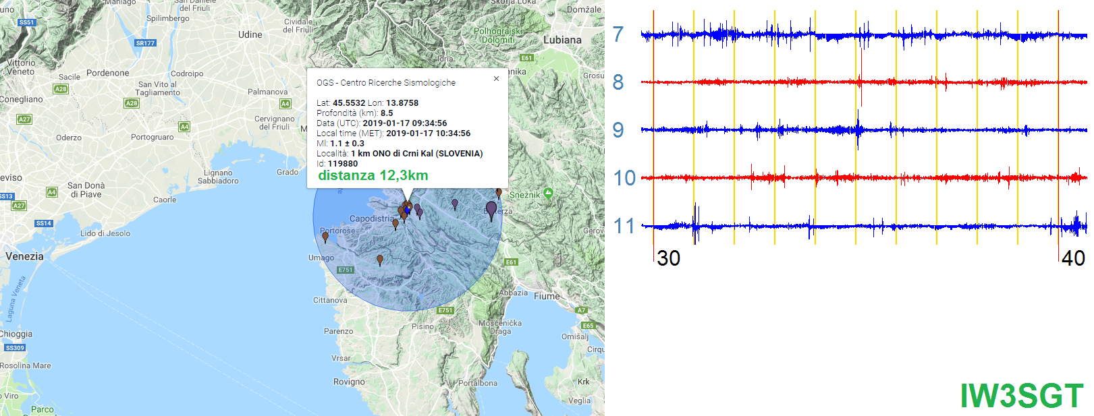This screenshot has width=1094, height=416.
Task: Click the Fiume city label
Action: pyautogui.click(x=547, y=296)
